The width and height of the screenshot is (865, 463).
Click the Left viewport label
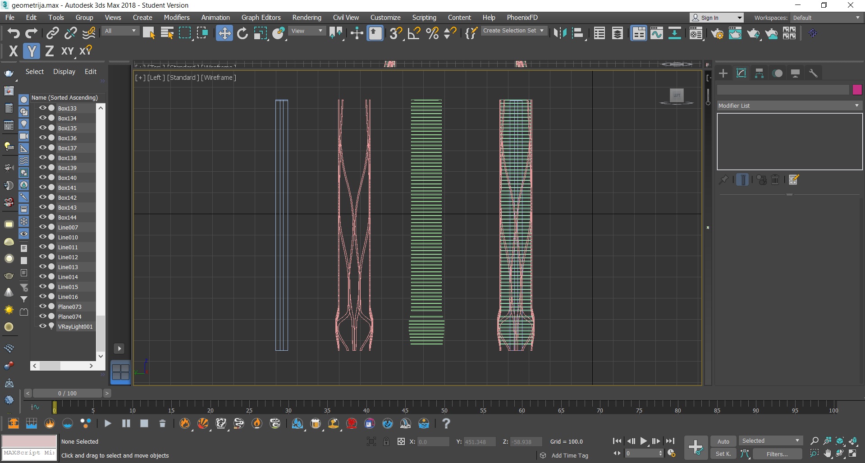tap(156, 78)
